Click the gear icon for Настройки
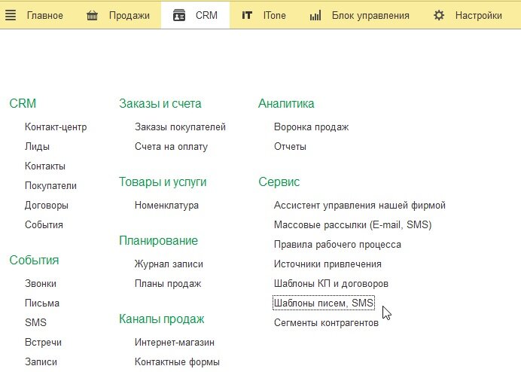 (x=439, y=15)
